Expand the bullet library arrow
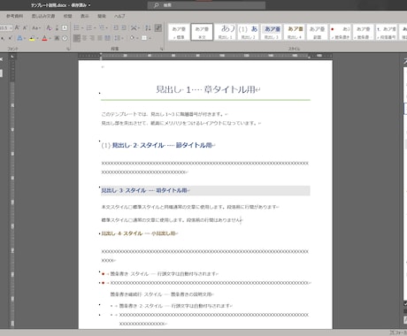 82,27
